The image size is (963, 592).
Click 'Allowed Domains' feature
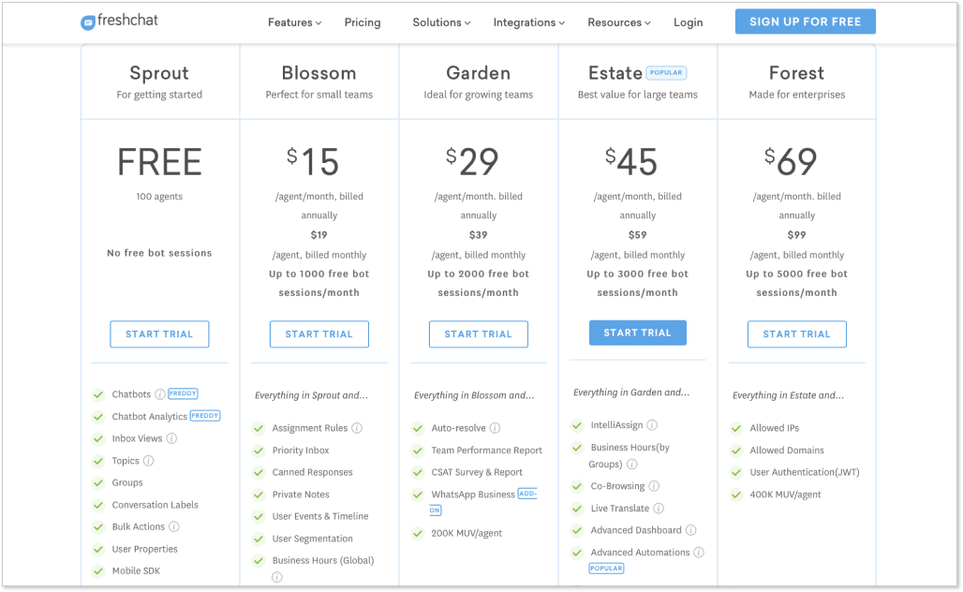pyautogui.click(x=787, y=451)
